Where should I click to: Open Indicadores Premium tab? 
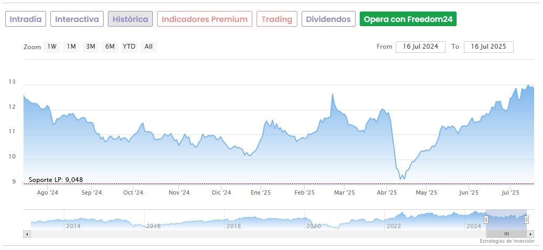tap(204, 19)
